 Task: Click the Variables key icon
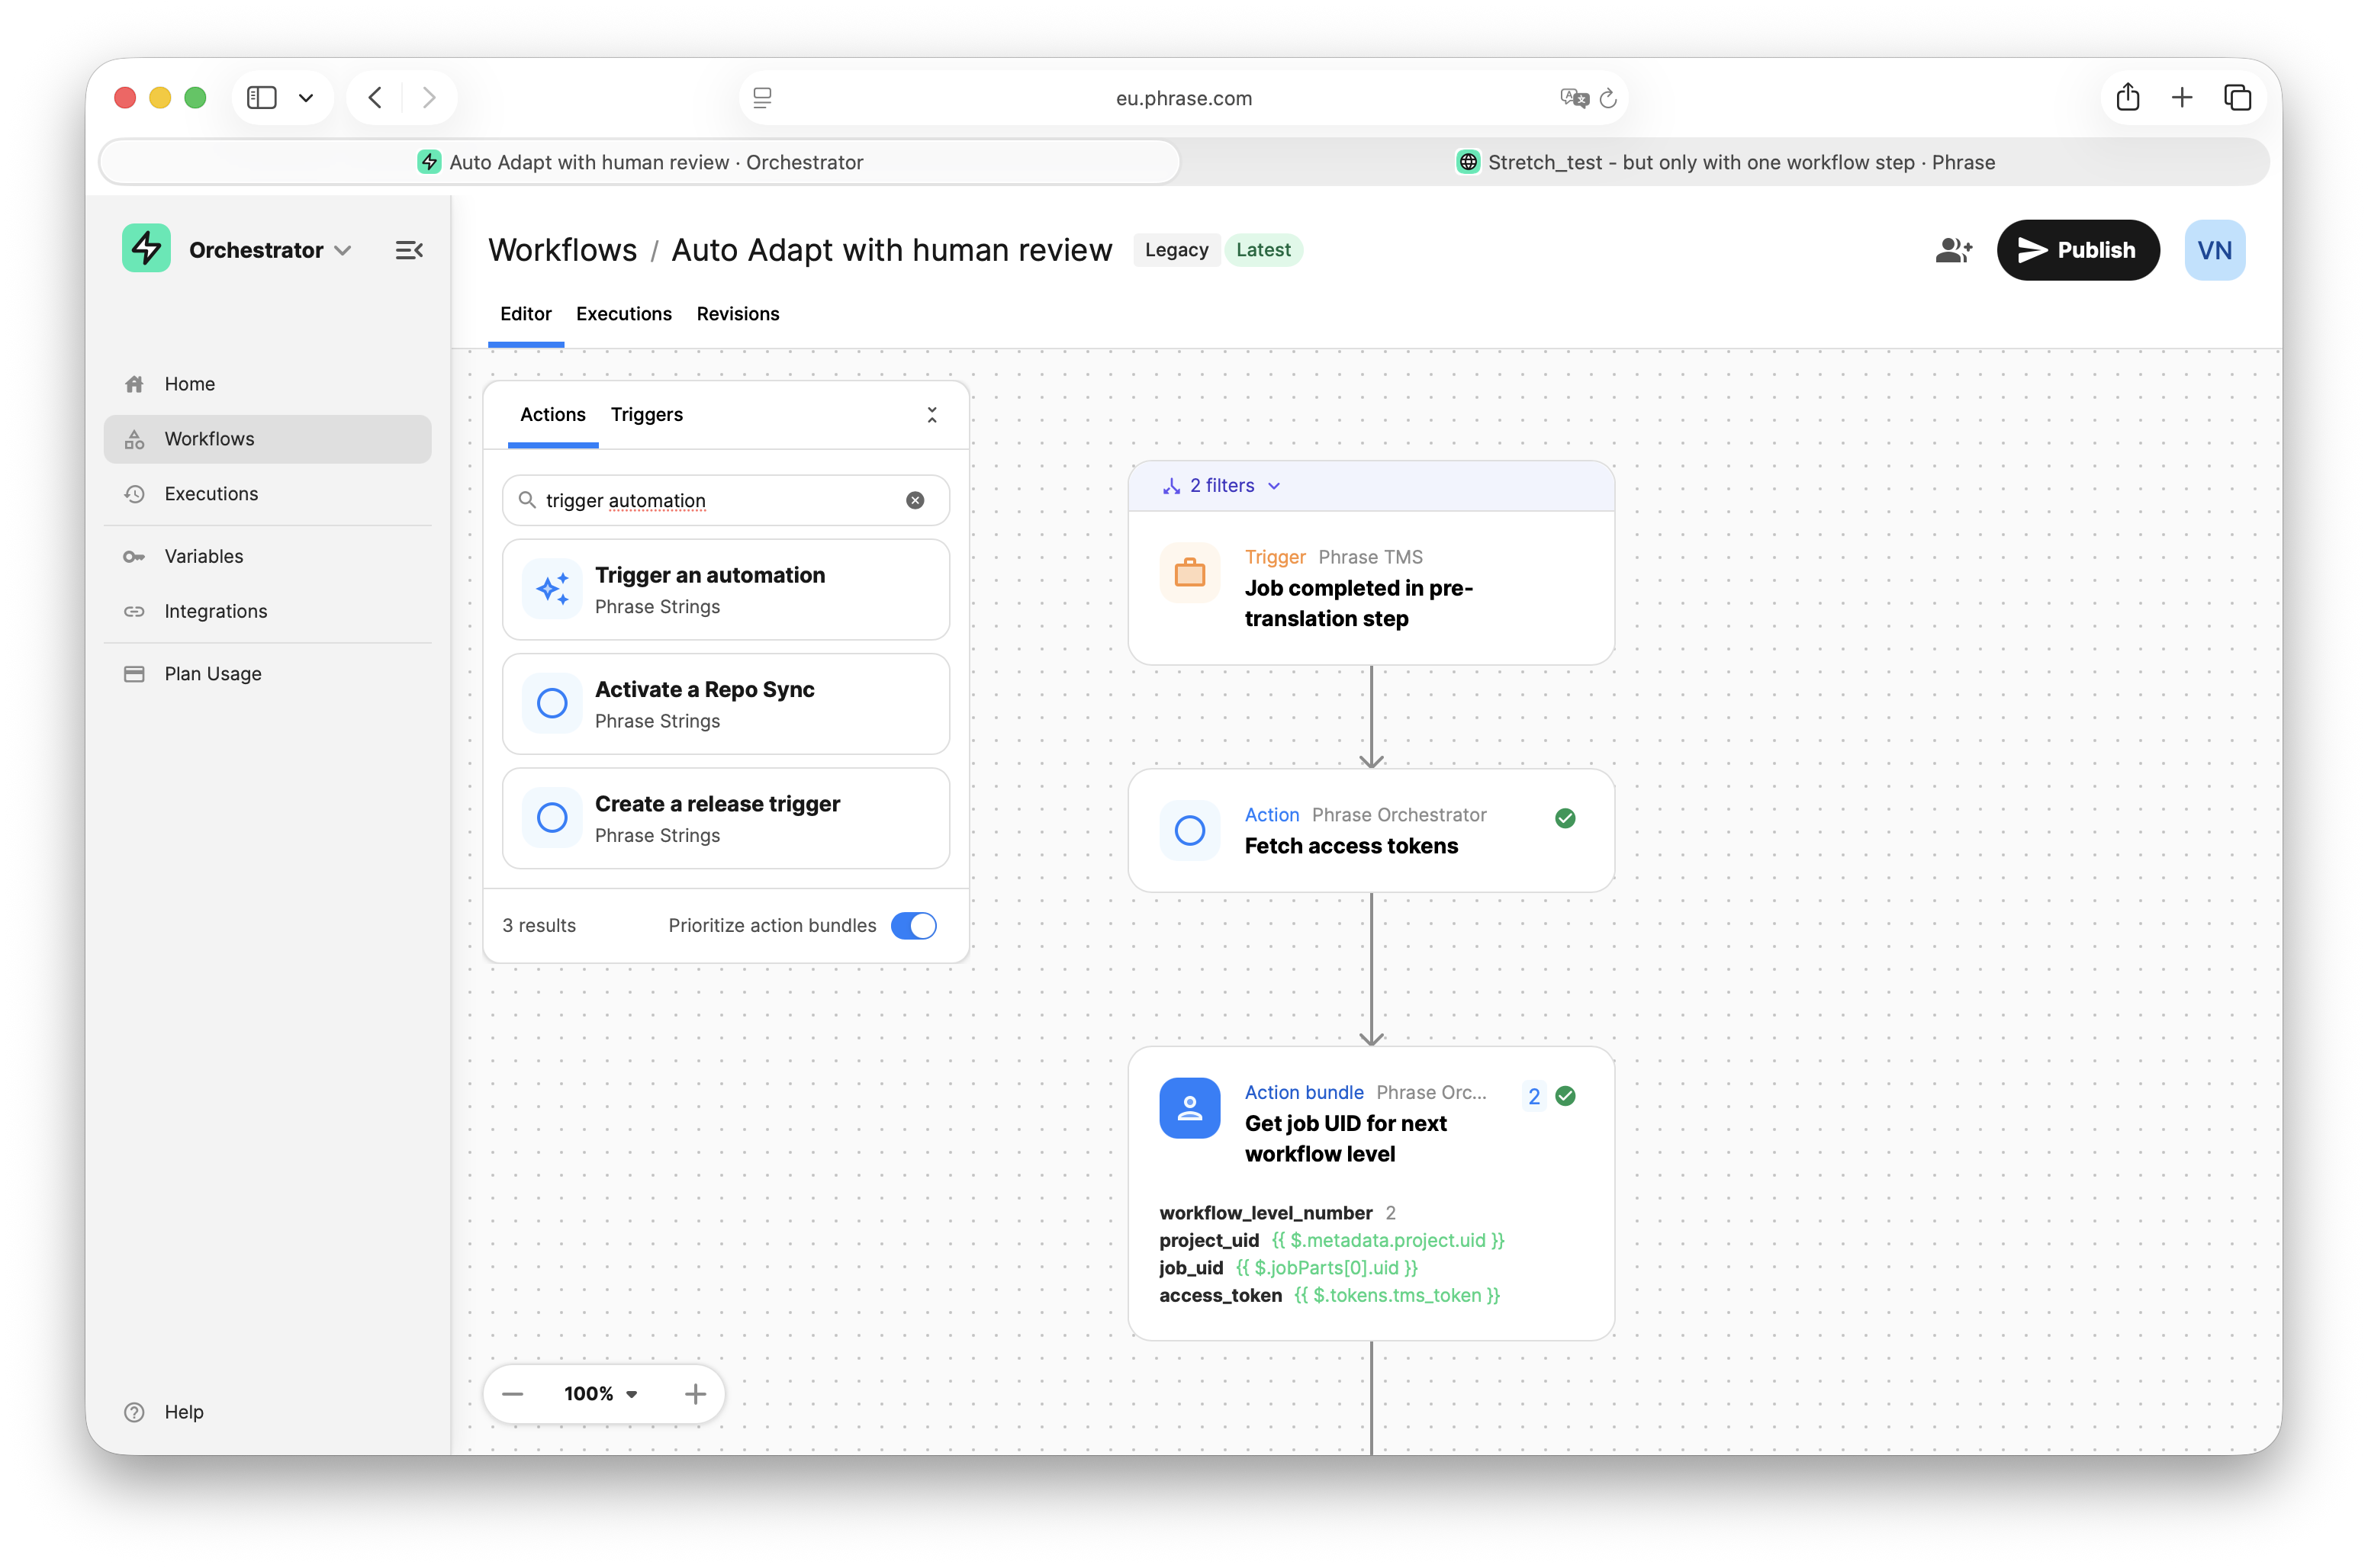(x=134, y=556)
